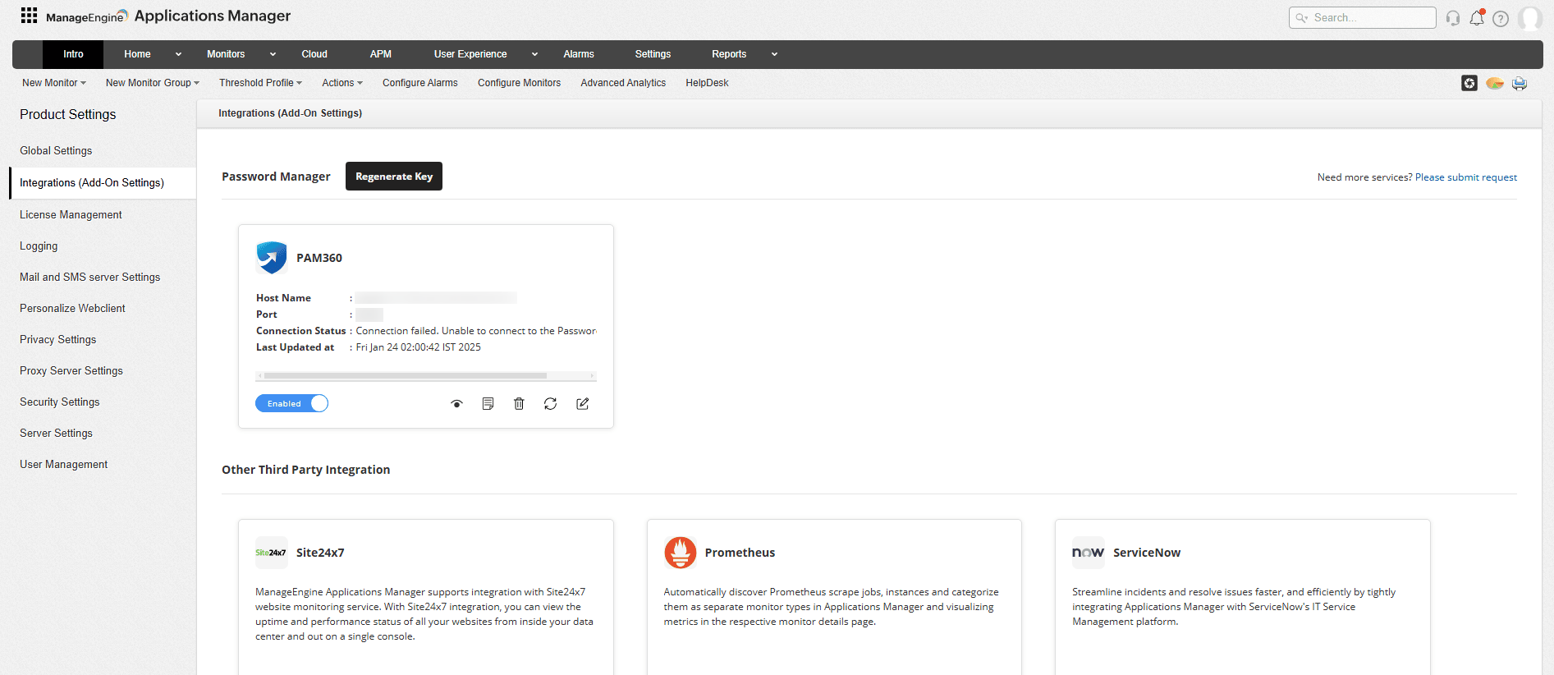Open the APM tab

pos(381,54)
